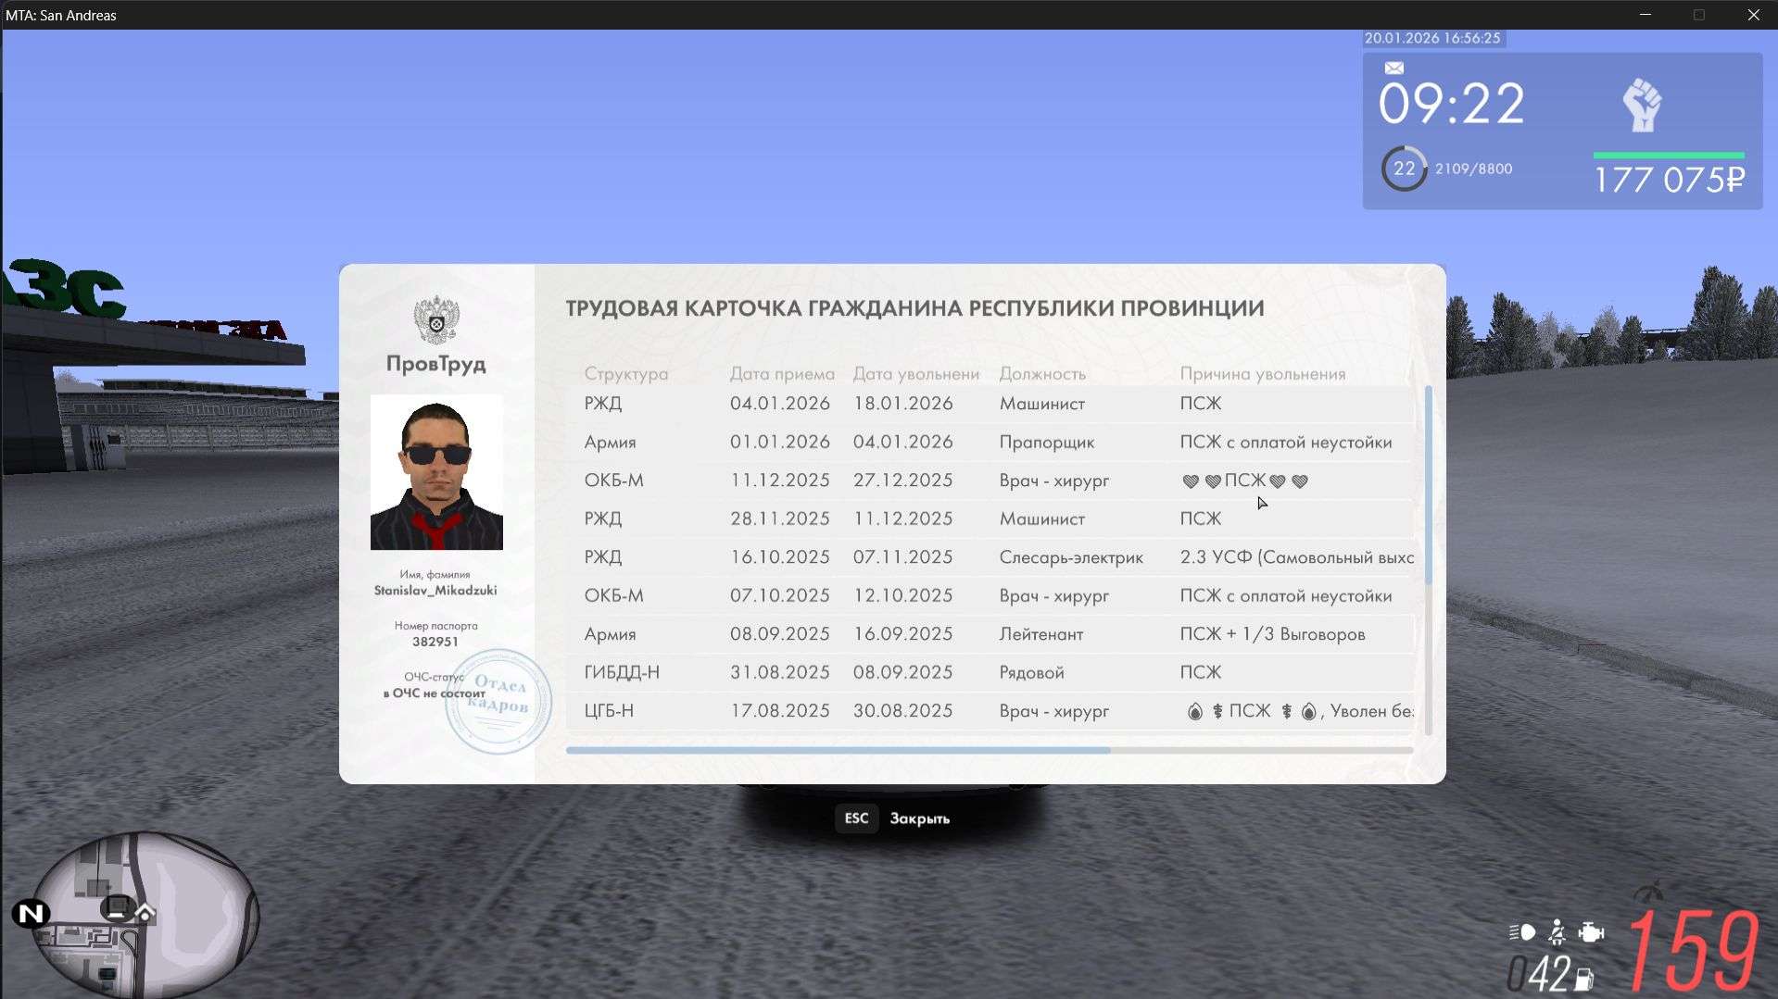This screenshot has width=1778, height=999.
Task: Click the raised fist icon
Action: 1642,105
